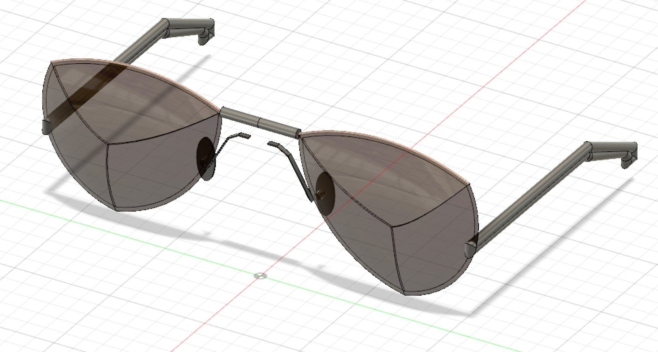
Task: Select the nose bridge bar between lenses
Action: [239, 116]
